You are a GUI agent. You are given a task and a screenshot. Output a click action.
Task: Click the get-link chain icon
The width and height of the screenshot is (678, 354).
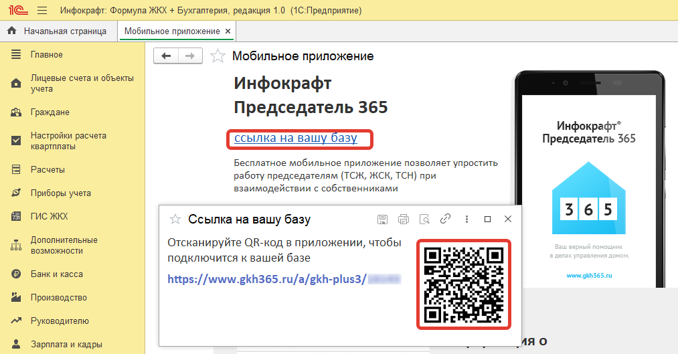click(445, 219)
